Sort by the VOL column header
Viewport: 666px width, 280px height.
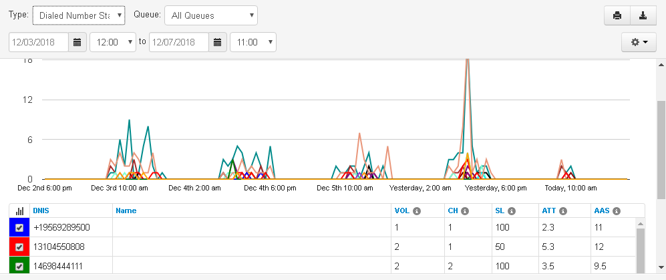(402, 211)
